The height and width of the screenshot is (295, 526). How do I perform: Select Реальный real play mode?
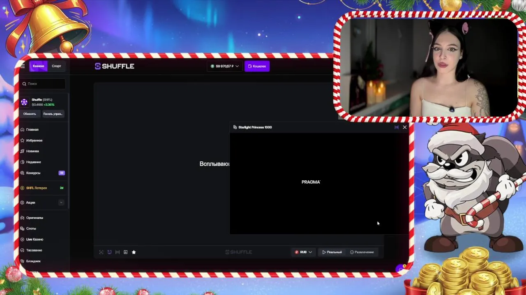332,252
